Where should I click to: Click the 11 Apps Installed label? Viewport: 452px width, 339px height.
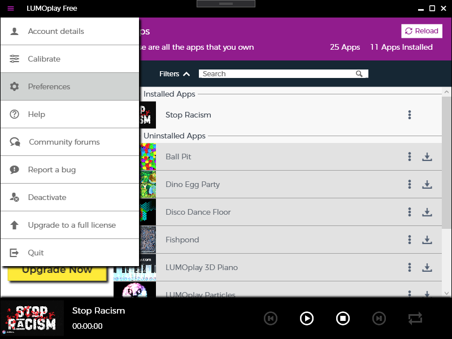pyautogui.click(x=401, y=47)
